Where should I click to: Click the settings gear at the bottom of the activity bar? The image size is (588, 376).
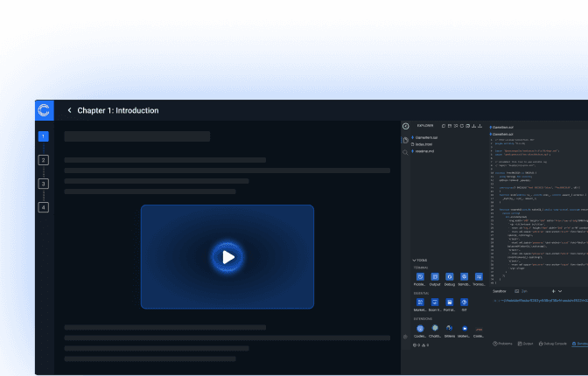405,336
